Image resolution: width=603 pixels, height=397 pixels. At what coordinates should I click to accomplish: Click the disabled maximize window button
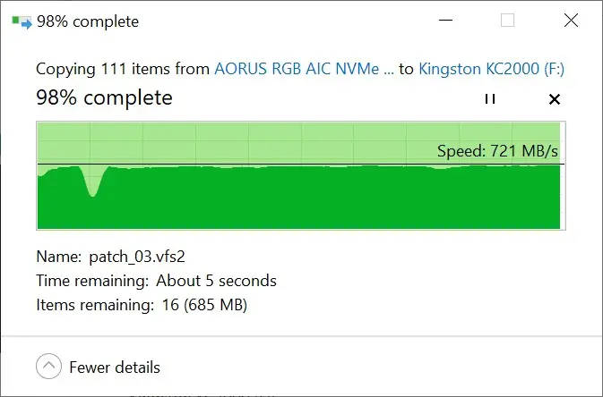507,20
